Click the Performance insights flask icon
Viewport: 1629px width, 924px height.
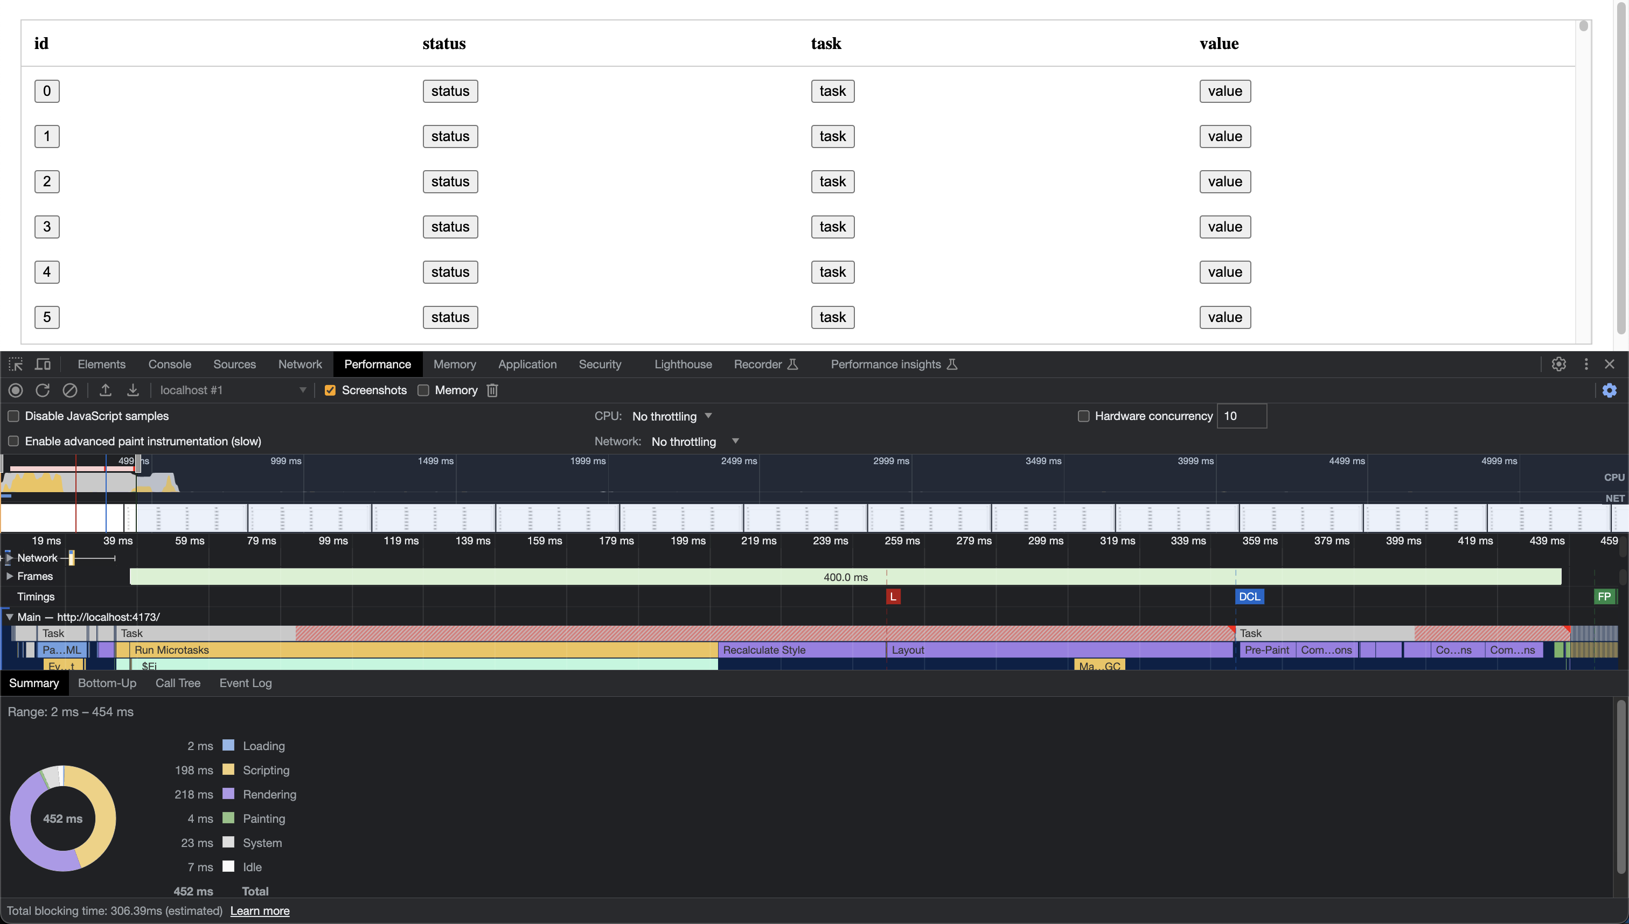(952, 364)
